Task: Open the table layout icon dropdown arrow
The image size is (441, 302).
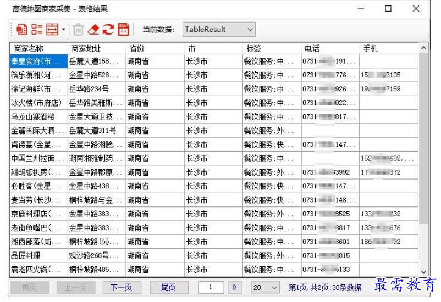Action: (64, 29)
